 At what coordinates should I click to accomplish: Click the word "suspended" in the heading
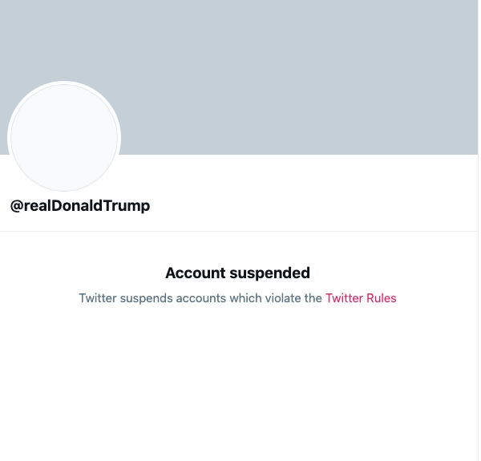tap(270, 273)
